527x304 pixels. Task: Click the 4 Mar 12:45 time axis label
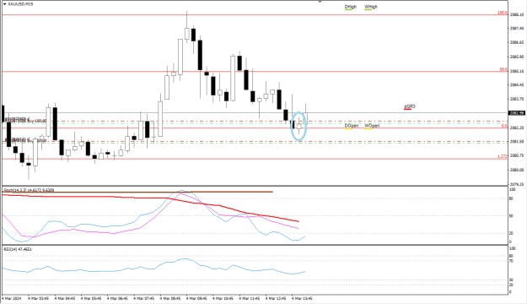[x=276, y=298]
